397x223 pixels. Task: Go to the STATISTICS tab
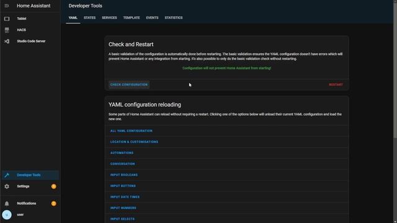[x=174, y=18]
